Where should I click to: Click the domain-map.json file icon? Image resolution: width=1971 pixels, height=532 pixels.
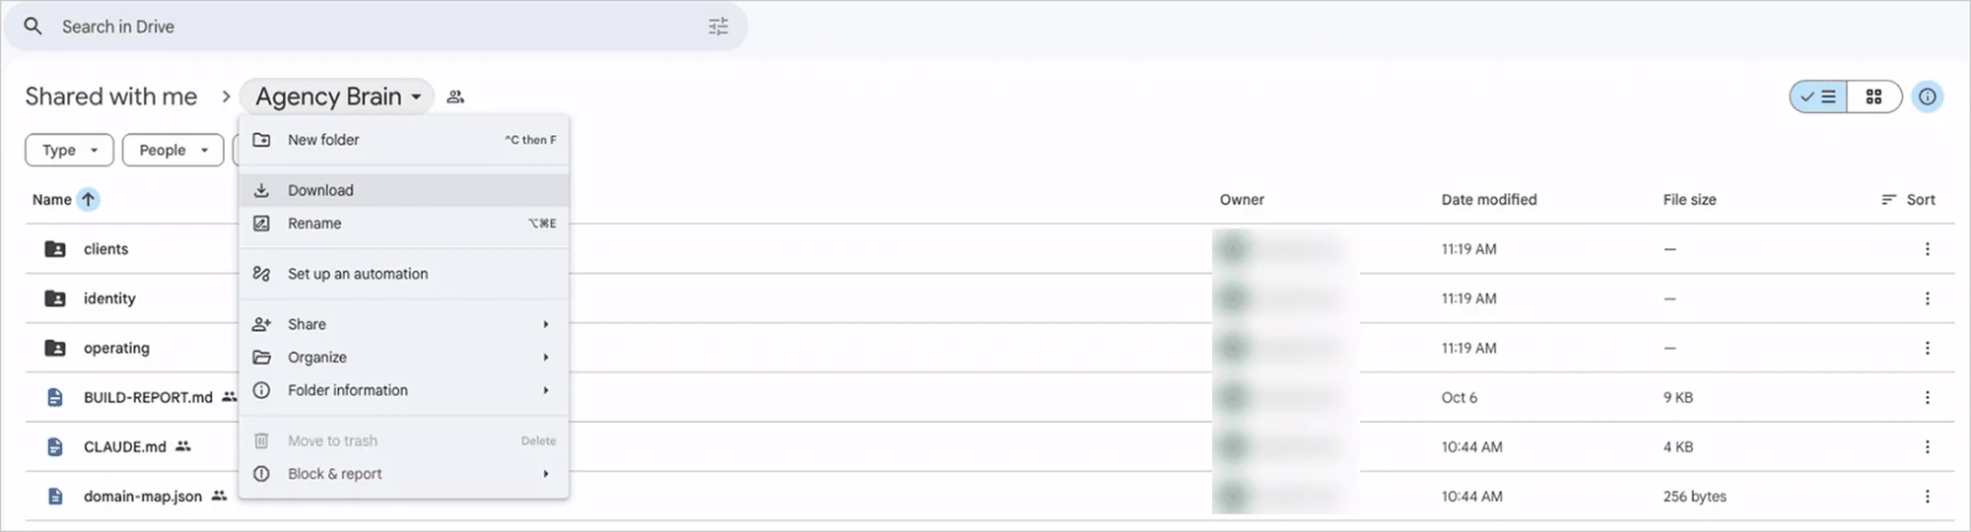point(55,496)
